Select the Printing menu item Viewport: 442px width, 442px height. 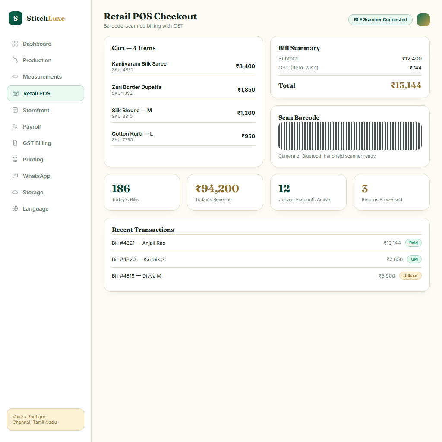pos(45,159)
